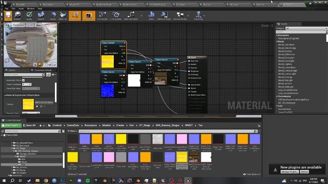Click the use-selected-asset arrow under Texture
Screen dimensions: 328x184
click(x=37, y=106)
